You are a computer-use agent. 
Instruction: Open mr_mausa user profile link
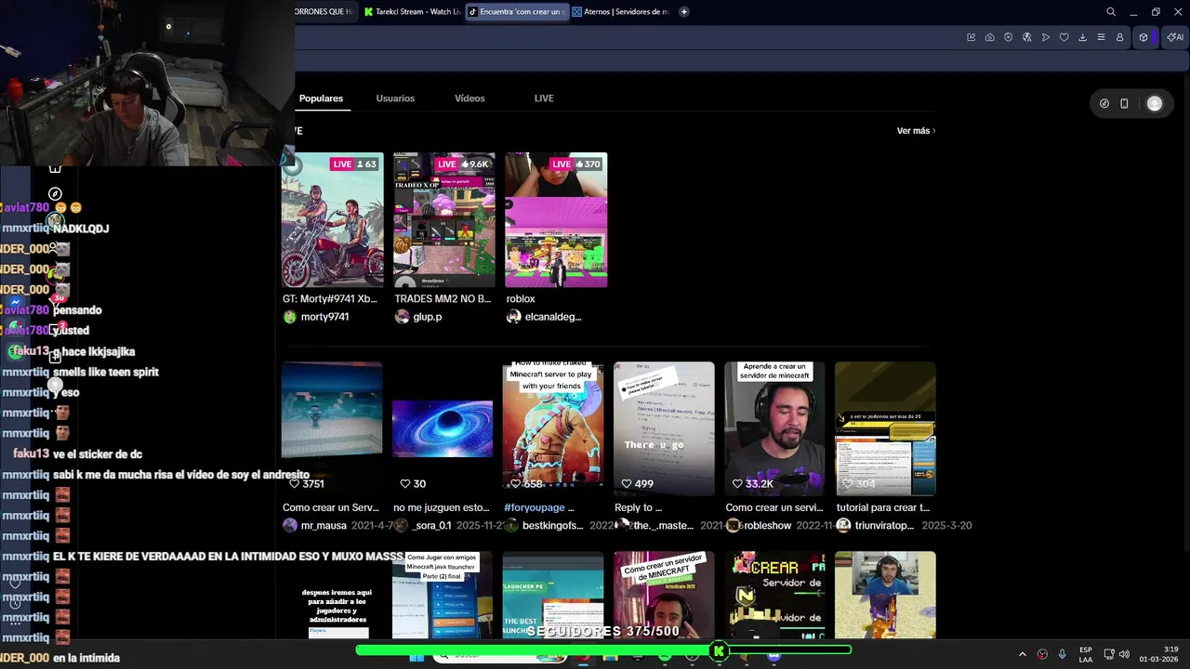click(x=323, y=526)
